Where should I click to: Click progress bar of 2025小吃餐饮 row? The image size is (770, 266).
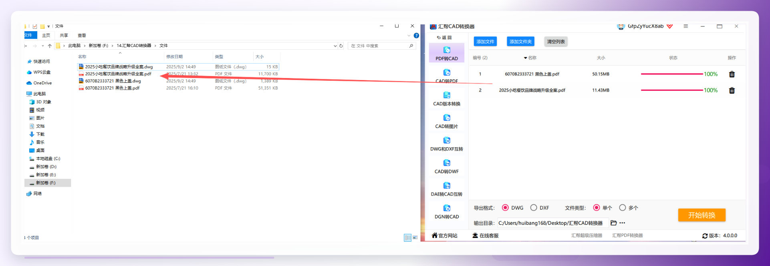click(x=672, y=90)
